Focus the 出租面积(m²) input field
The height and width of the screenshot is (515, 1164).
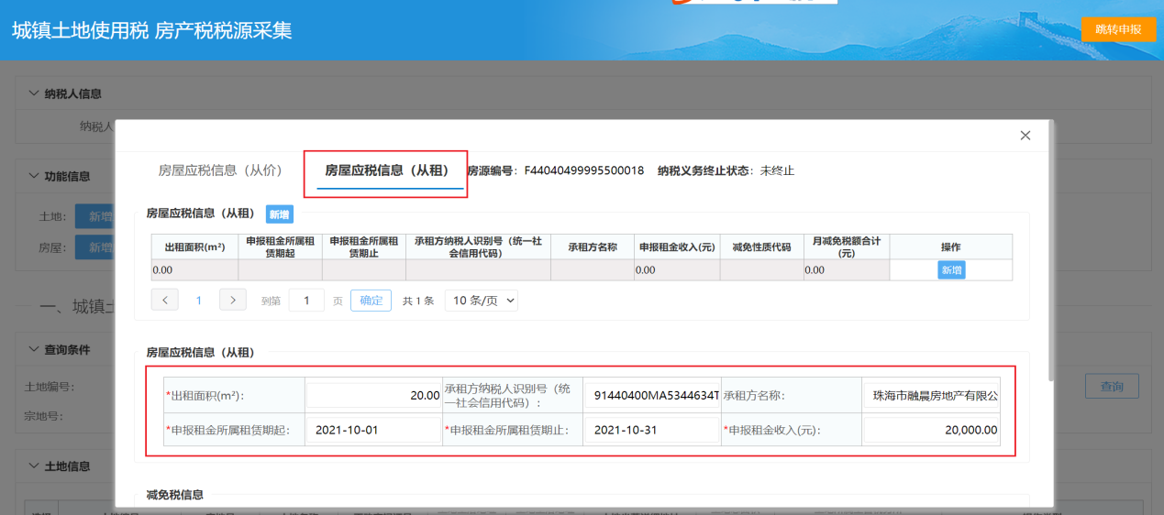373,396
